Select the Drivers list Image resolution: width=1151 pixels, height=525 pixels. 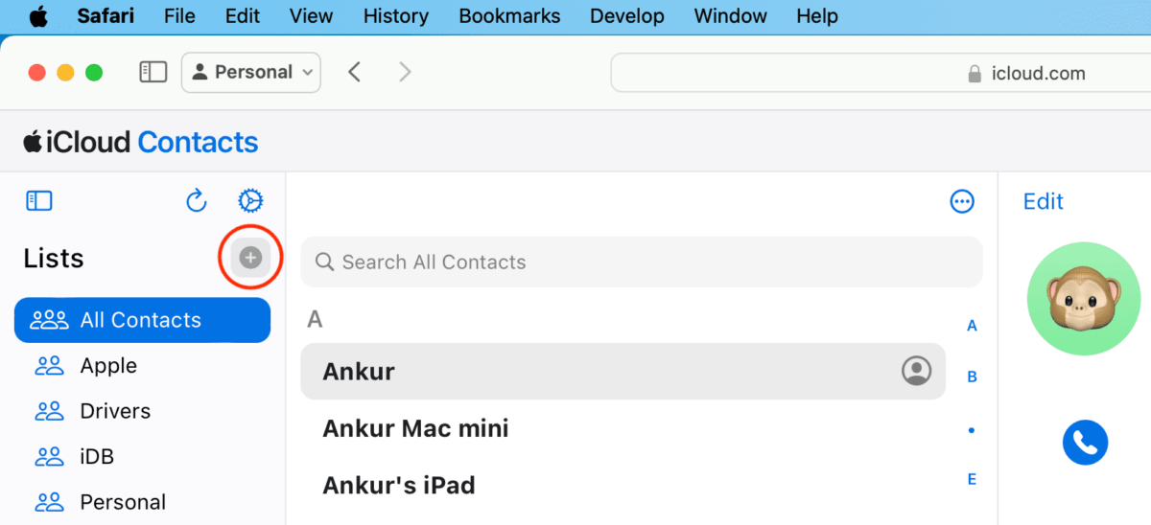click(142, 411)
